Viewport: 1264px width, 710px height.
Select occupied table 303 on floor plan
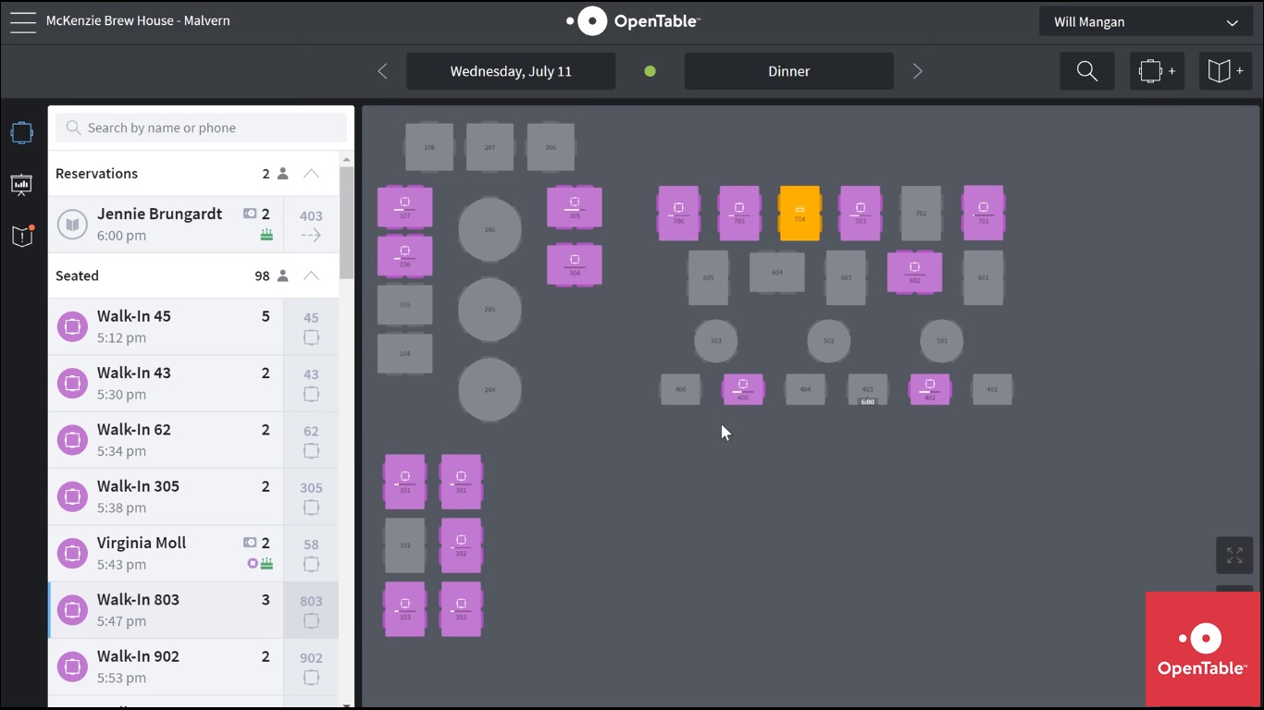click(x=461, y=608)
